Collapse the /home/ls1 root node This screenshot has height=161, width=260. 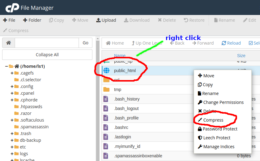(6, 66)
